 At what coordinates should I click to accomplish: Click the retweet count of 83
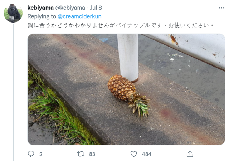pos(92,154)
